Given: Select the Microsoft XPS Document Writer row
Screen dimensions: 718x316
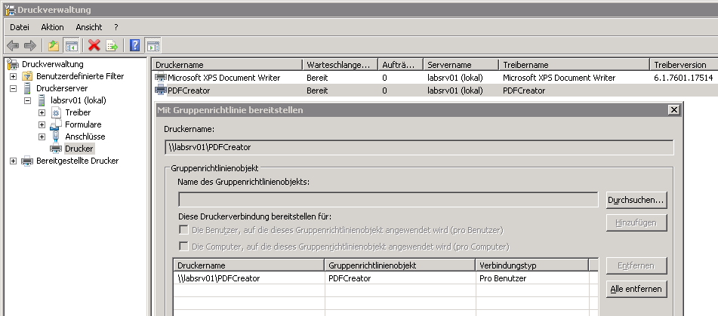Looking at the screenshot, I should (x=223, y=78).
